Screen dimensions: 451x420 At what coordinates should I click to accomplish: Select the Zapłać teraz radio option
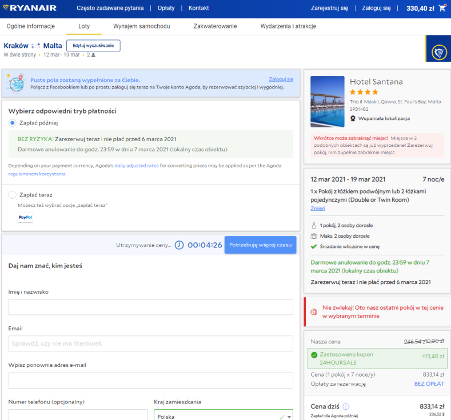13,195
